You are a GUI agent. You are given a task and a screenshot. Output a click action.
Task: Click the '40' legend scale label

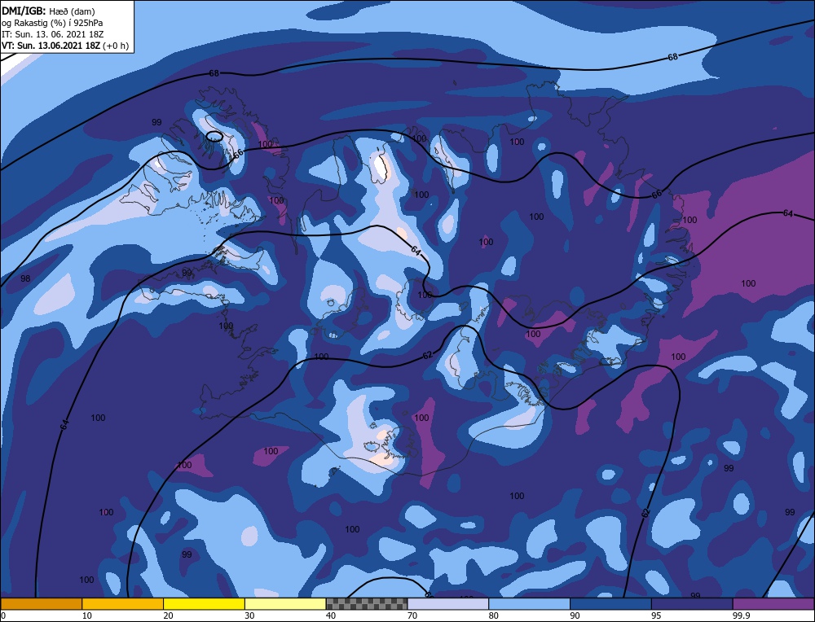(x=331, y=615)
